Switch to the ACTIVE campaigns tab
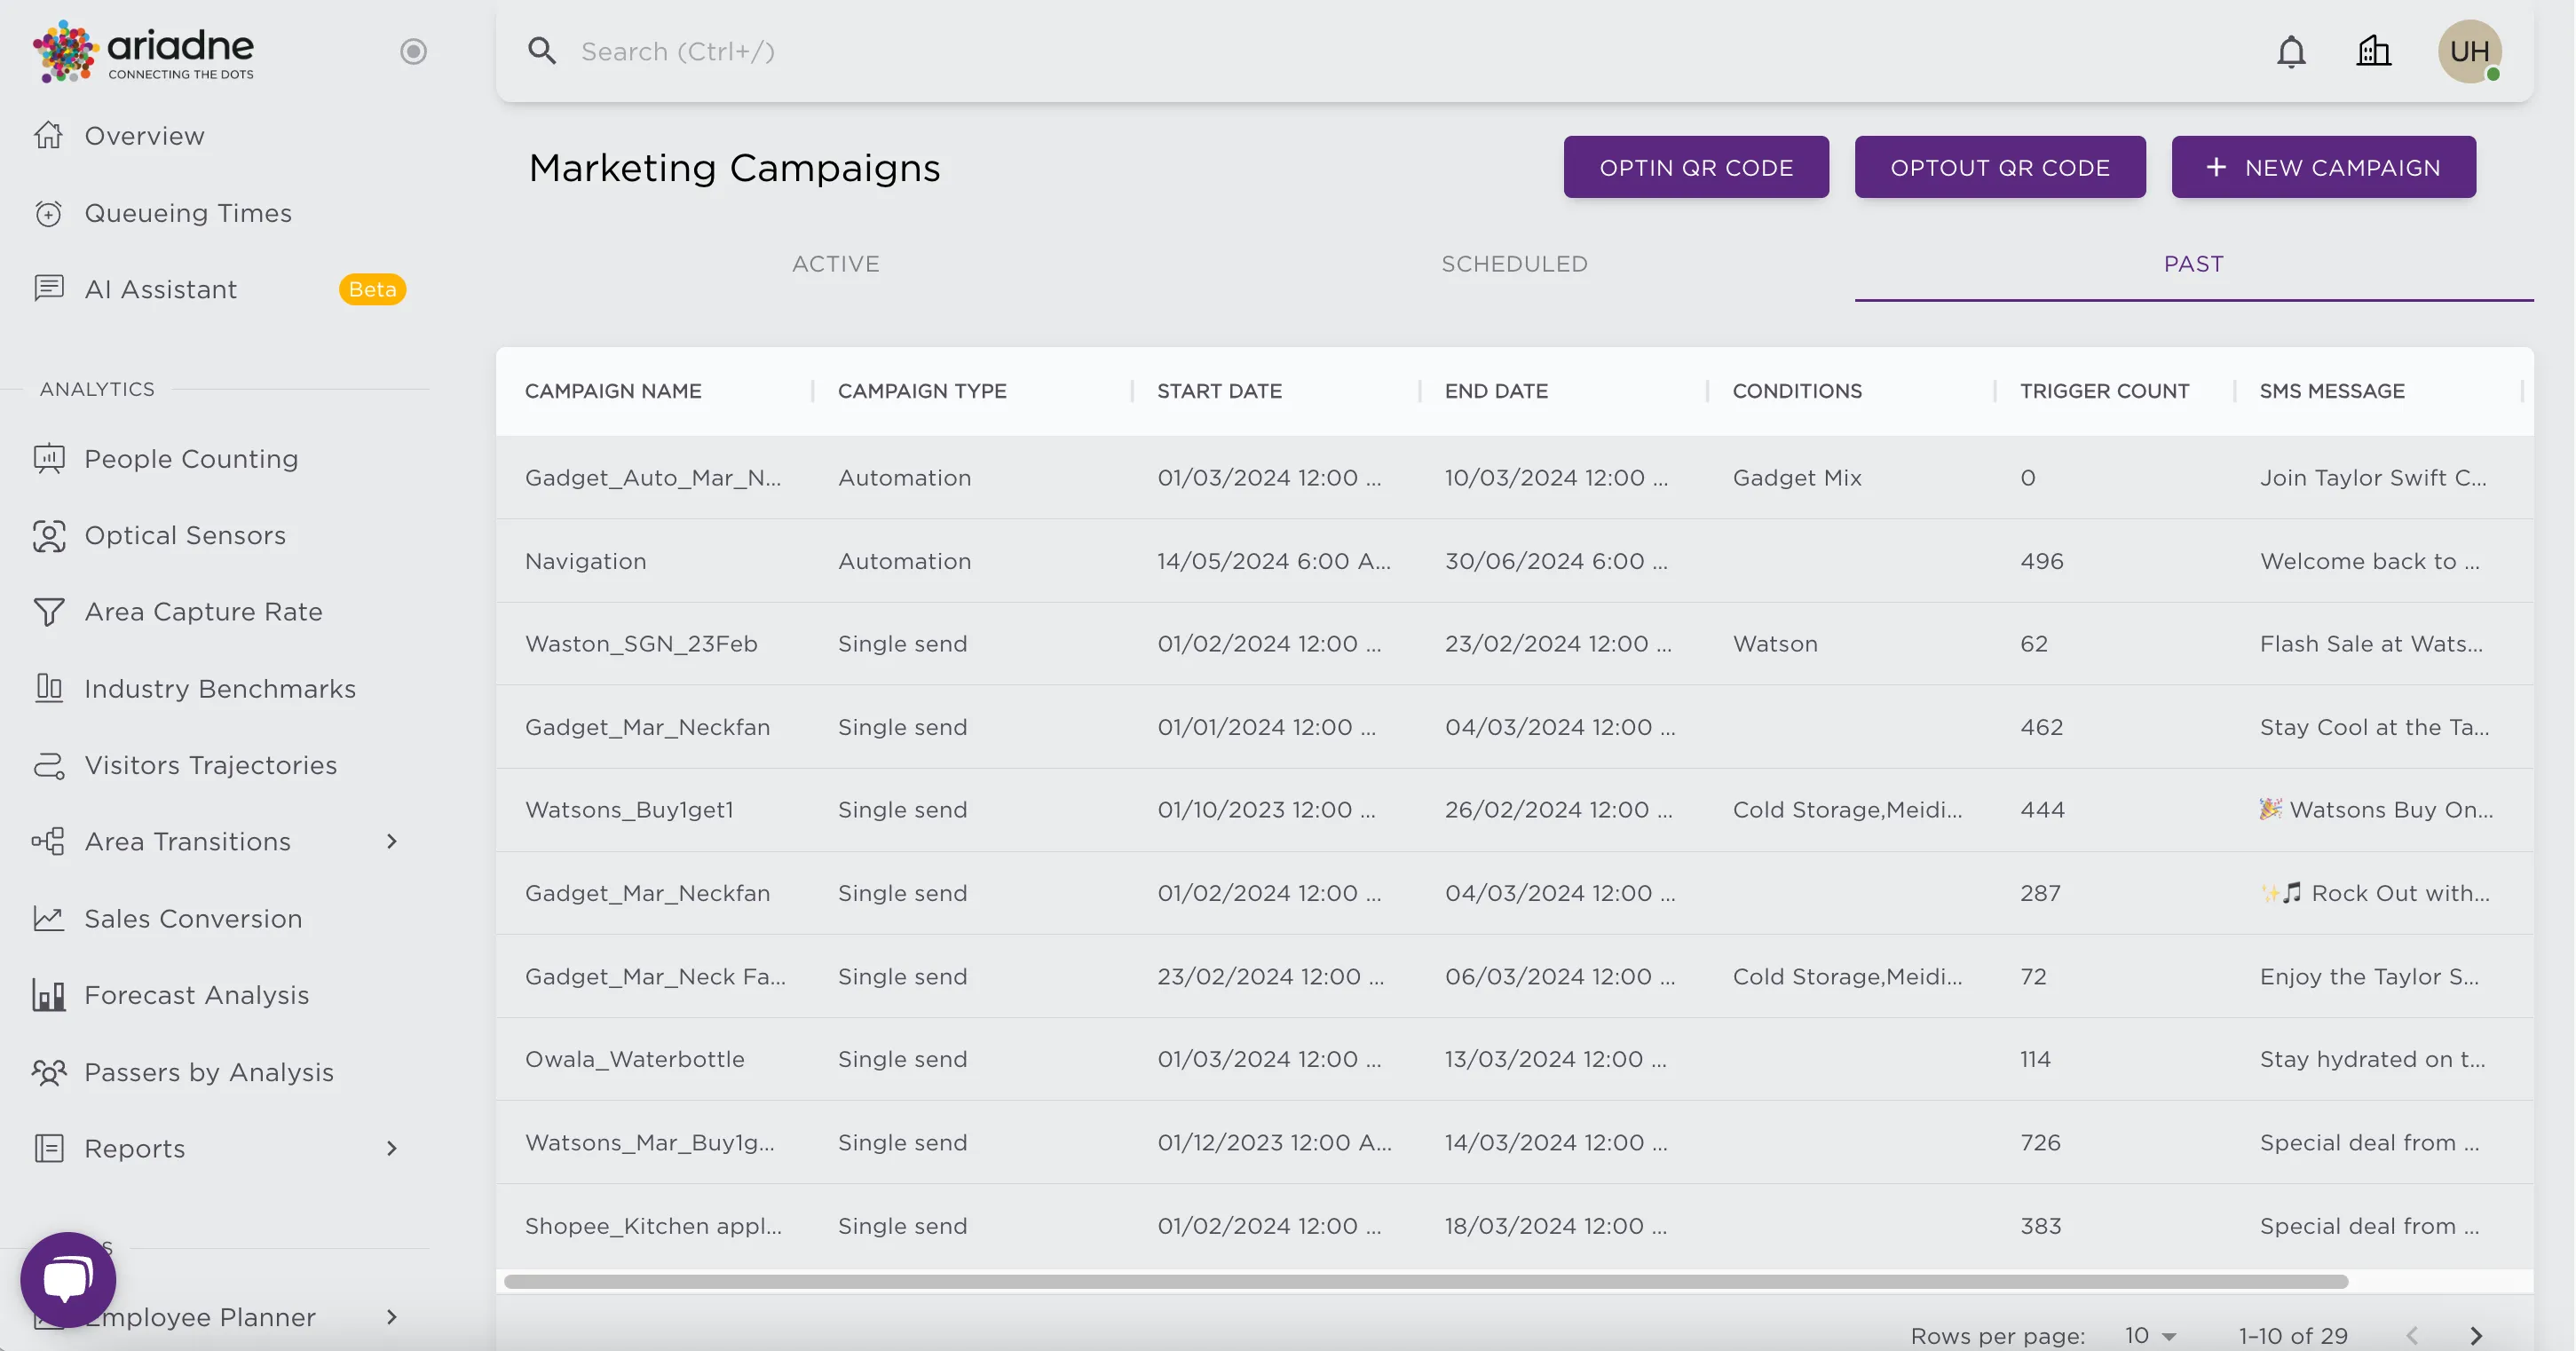This screenshot has width=2576, height=1351. [836, 264]
